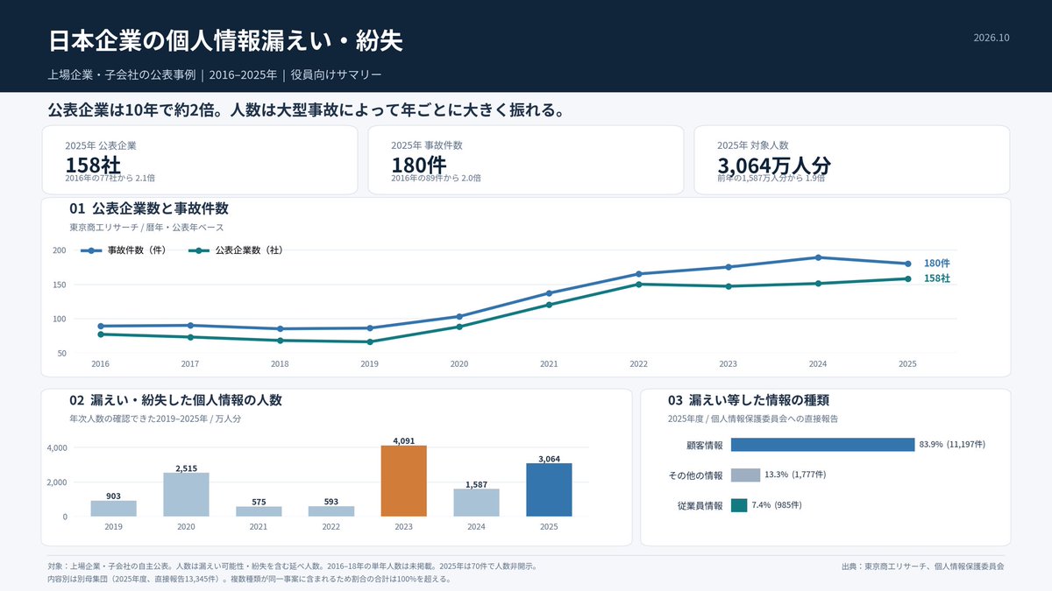Click the 2025年 事故件数 card label
This screenshot has width=1052, height=591.
tap(427, 145)
